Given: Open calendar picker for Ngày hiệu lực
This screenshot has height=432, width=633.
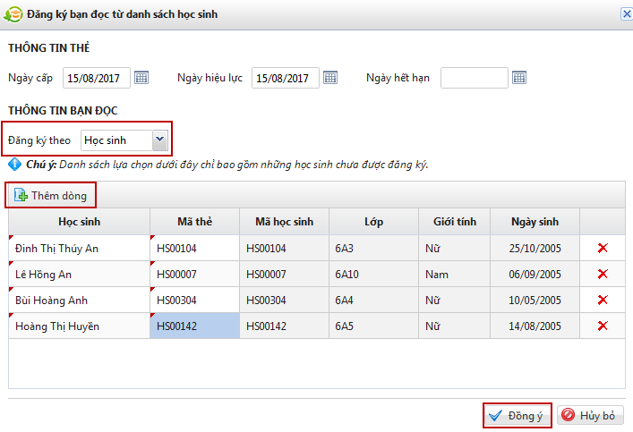Looking at the screenshot, I should coord(330,78).
